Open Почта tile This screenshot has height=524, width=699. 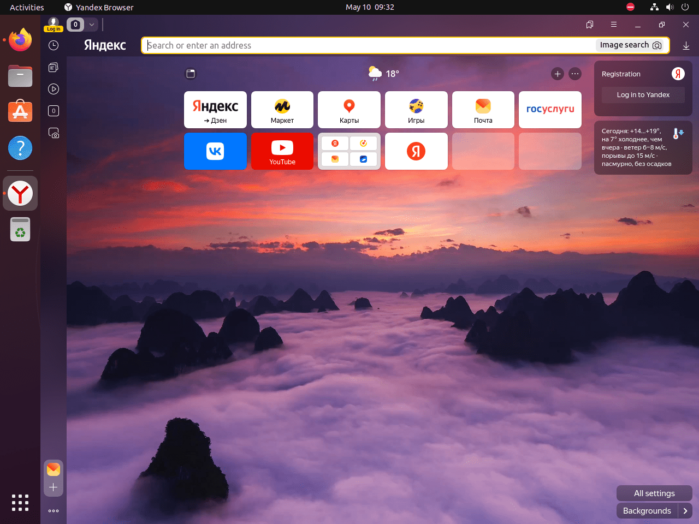(483, 110)
